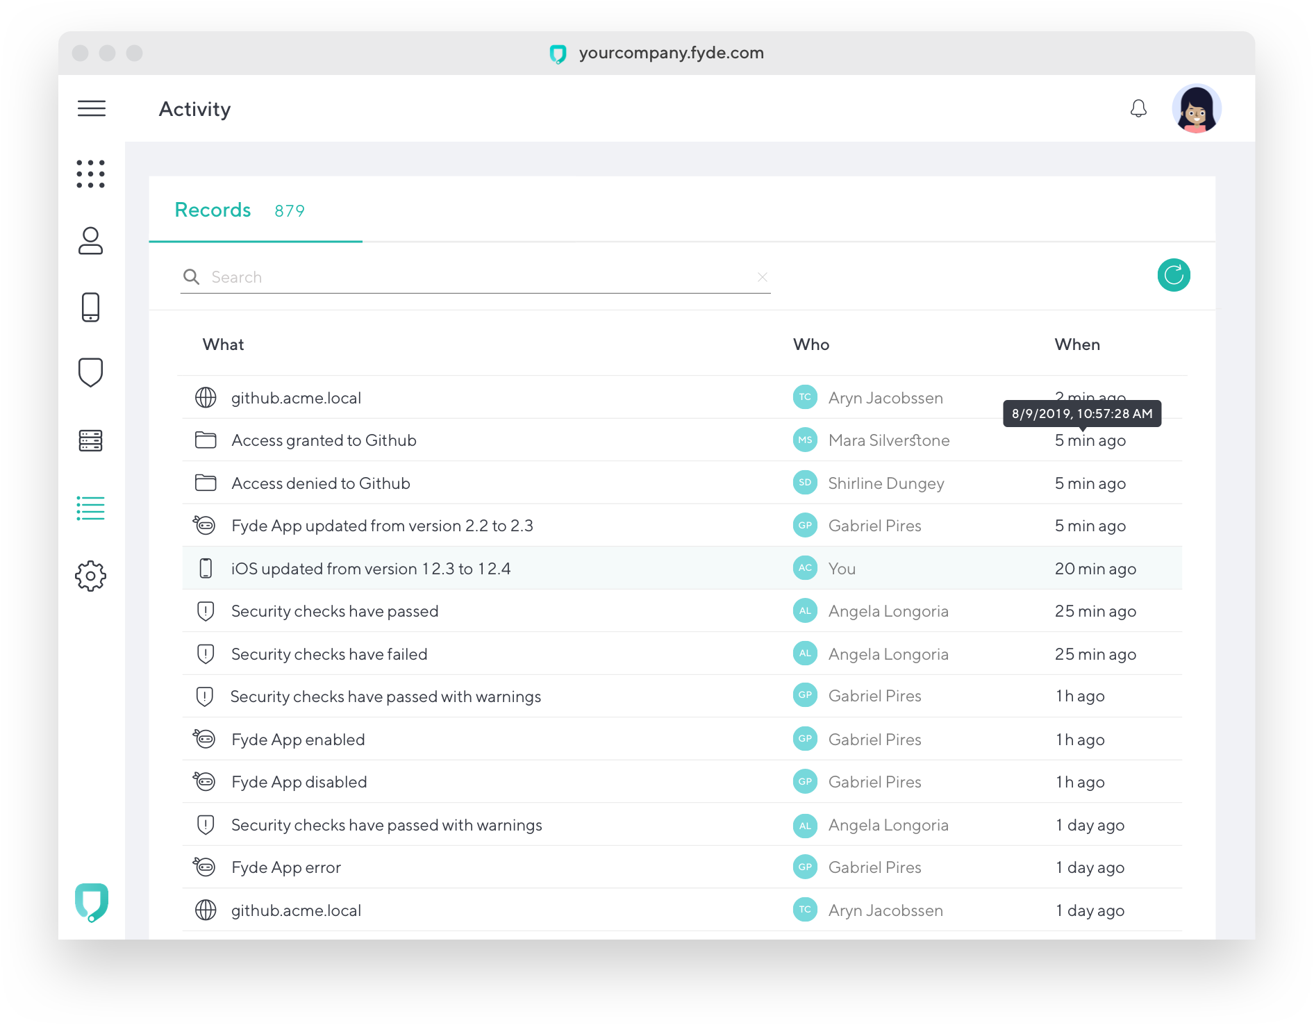1314x1025 pixels.
Task: Click the MS avatar badge
Action: (x=805, y=440)
